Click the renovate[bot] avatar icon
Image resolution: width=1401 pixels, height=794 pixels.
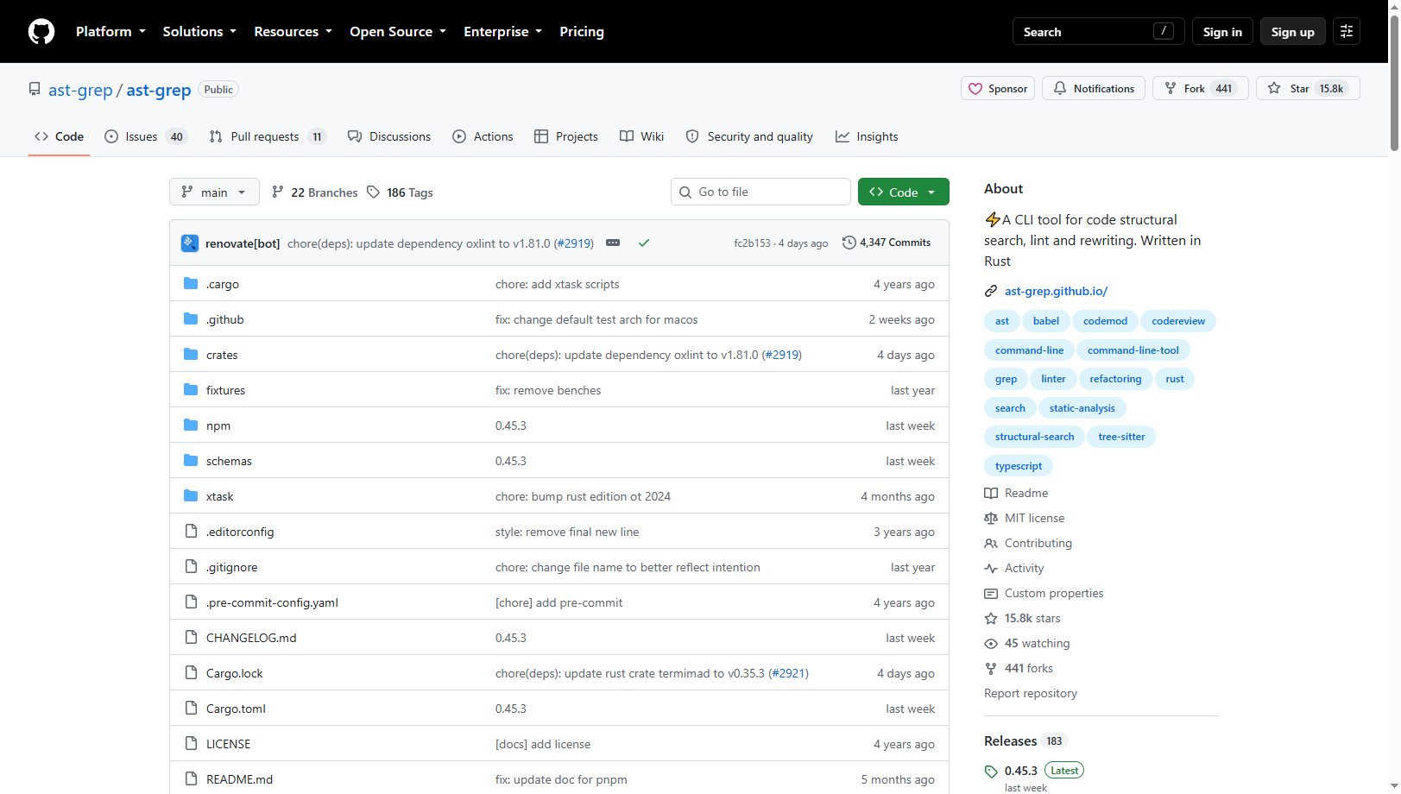point(190,243)
